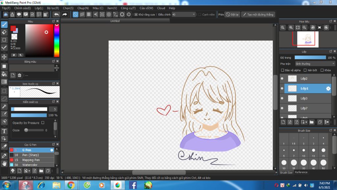
Task: Open the Công cụ(T) menu
Action: (128, 8)
